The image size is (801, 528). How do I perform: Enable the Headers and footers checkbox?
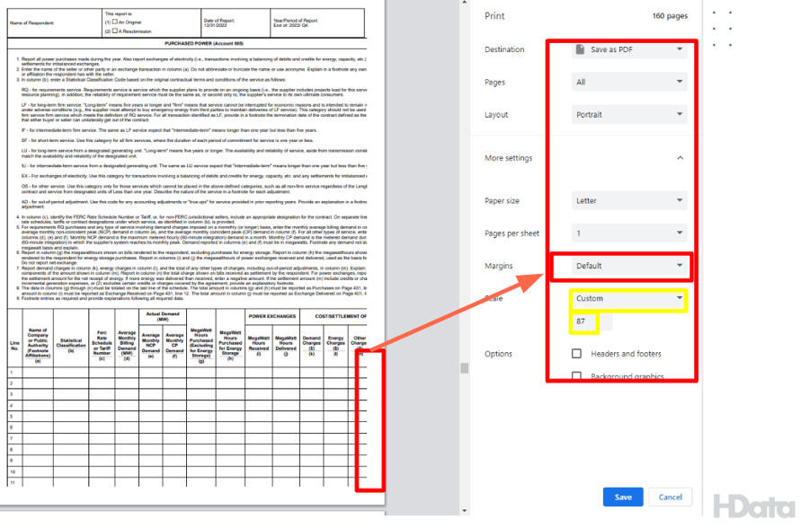(x=576, y=354)
